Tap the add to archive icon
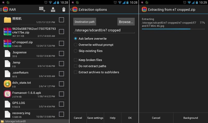Screen dimensions: 208x123 point(42,10)
